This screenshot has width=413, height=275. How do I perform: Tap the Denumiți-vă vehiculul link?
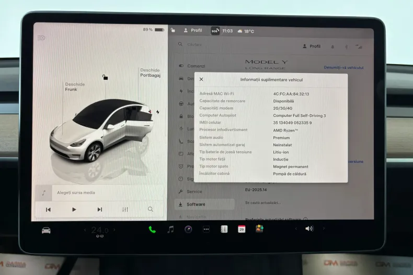pos(343,67)
